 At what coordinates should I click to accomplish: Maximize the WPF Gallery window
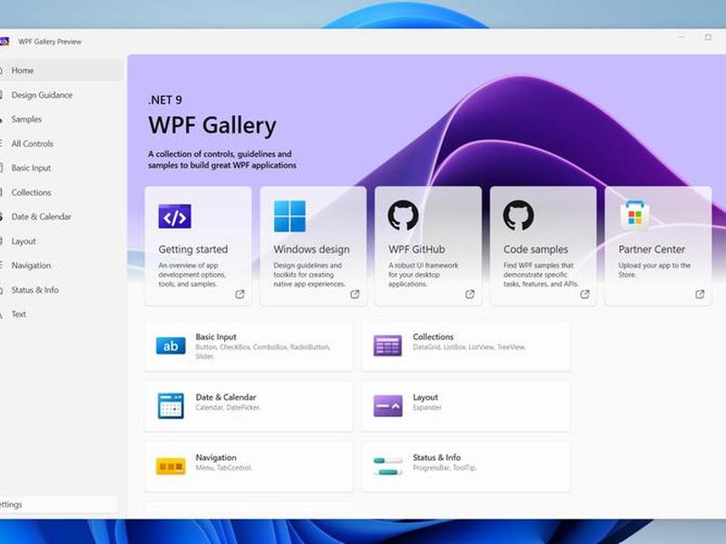tap(708, 37)
